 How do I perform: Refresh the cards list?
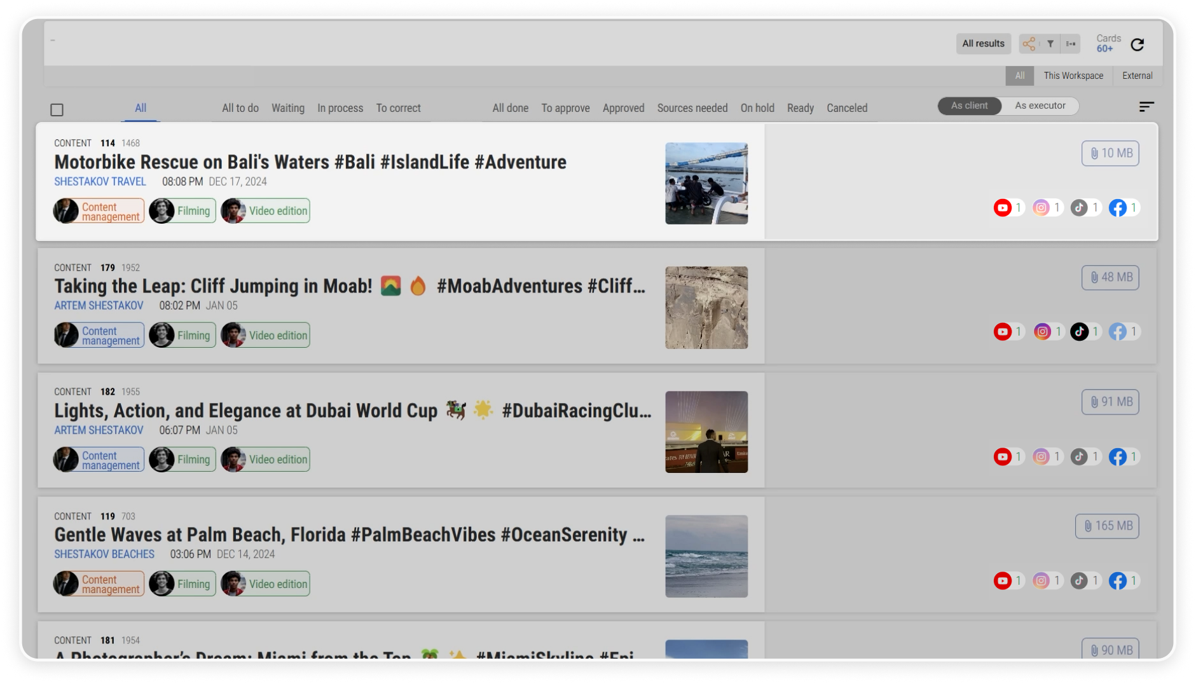pyautogui.click(x=1138, y=44)
